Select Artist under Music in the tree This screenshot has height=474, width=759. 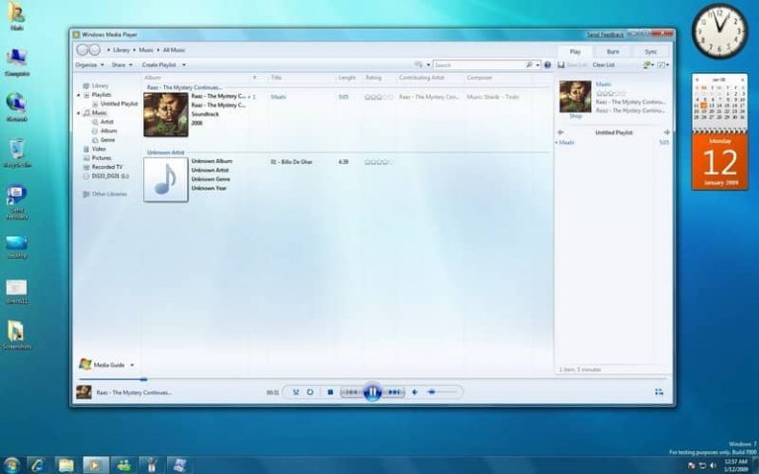click(107, 121)
